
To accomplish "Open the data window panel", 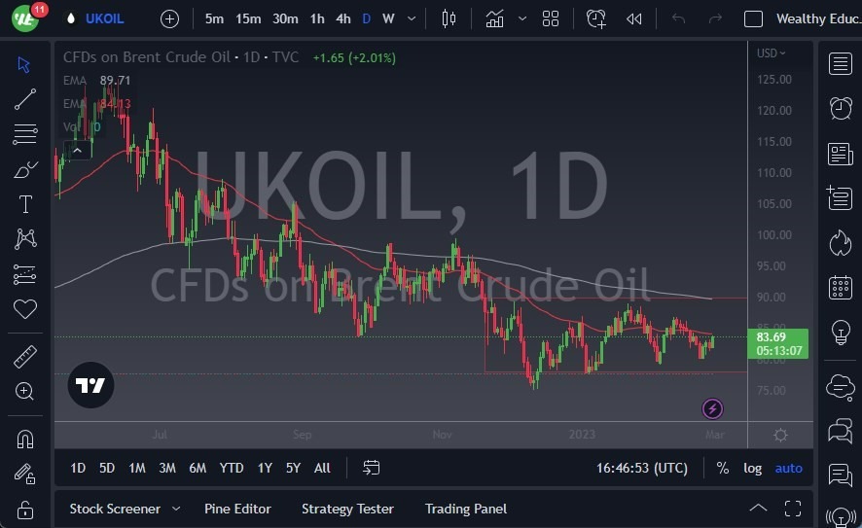I will [x=840, y=197].
